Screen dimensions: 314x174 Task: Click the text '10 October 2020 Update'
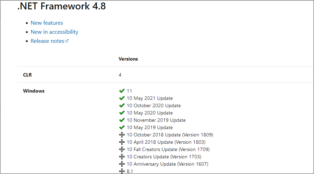(154, 106)
